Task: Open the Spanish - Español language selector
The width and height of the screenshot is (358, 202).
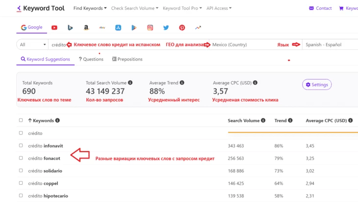Action: pyautogui.click(x=330, y=45)
